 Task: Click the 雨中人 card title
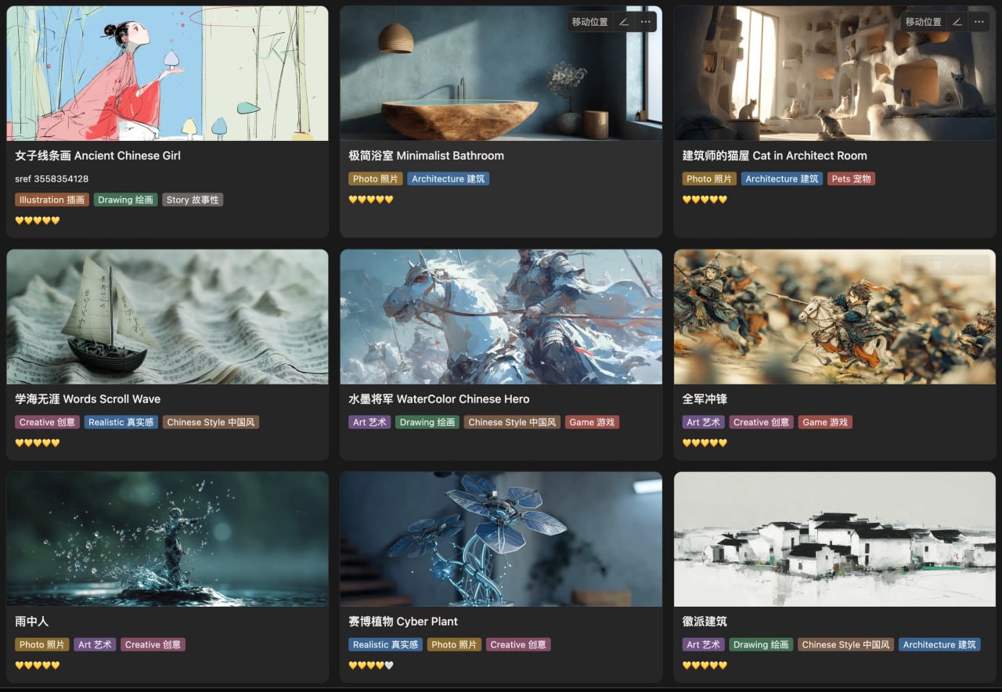[32, 622]
